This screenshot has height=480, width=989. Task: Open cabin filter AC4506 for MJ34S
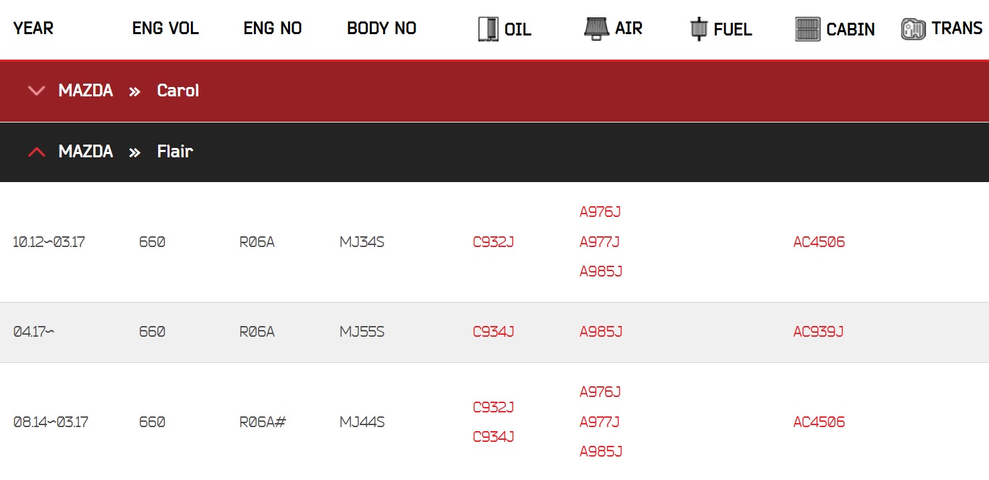pos(819,242)
